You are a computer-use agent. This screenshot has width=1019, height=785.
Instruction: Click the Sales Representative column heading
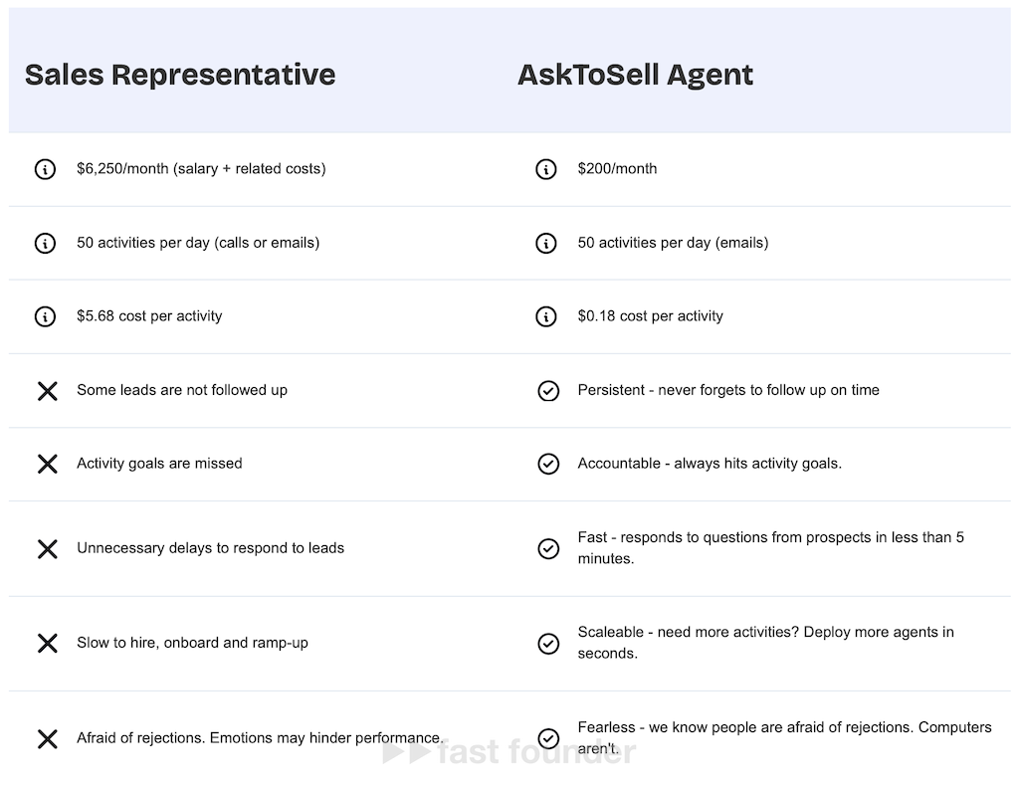tap(180, 75)
